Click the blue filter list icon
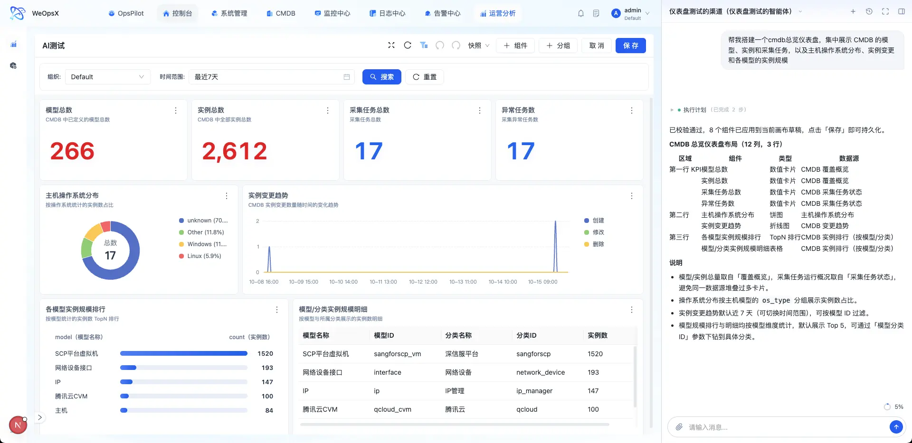 click(424, 45)
